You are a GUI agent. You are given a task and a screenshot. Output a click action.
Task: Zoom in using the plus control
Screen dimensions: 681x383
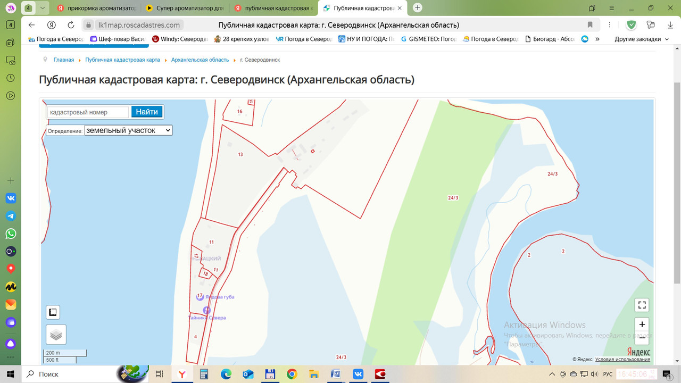pos(642,324)
